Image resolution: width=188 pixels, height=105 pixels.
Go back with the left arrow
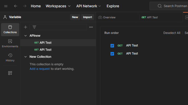click(x=16, y=6)
